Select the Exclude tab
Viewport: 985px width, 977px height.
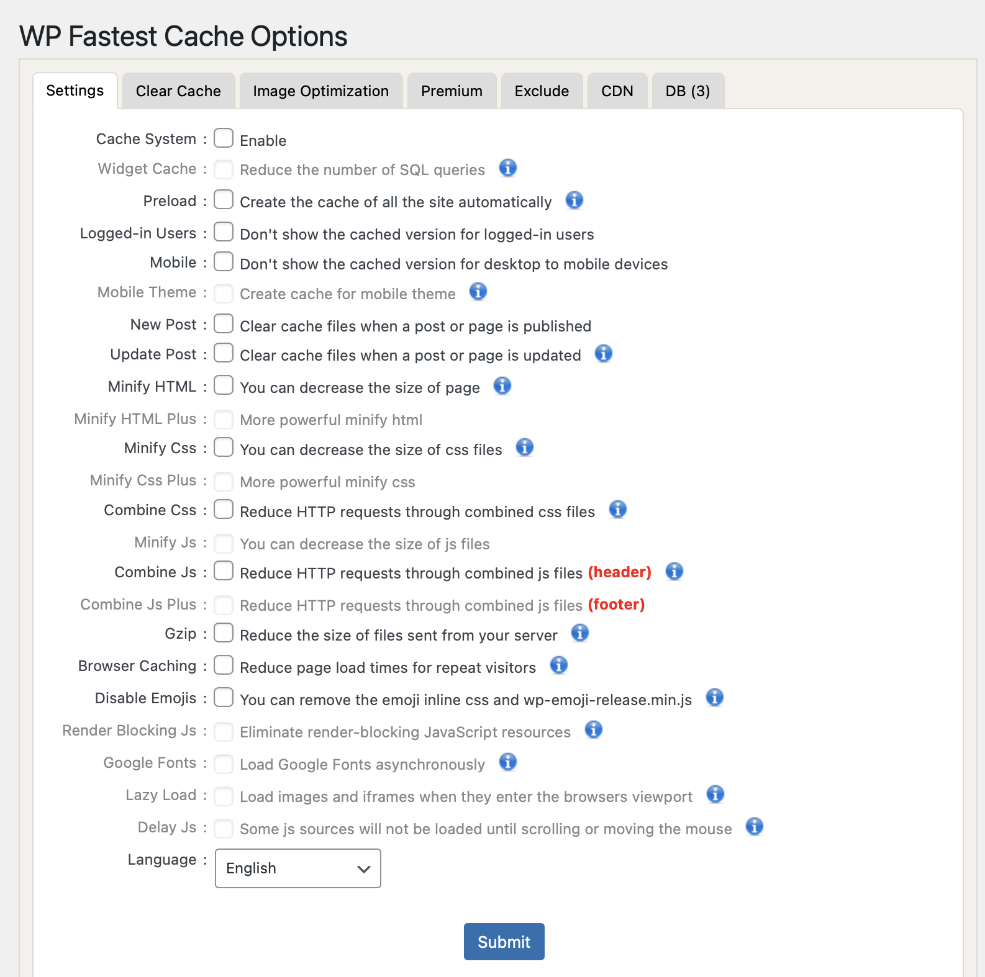pos(542,91)
